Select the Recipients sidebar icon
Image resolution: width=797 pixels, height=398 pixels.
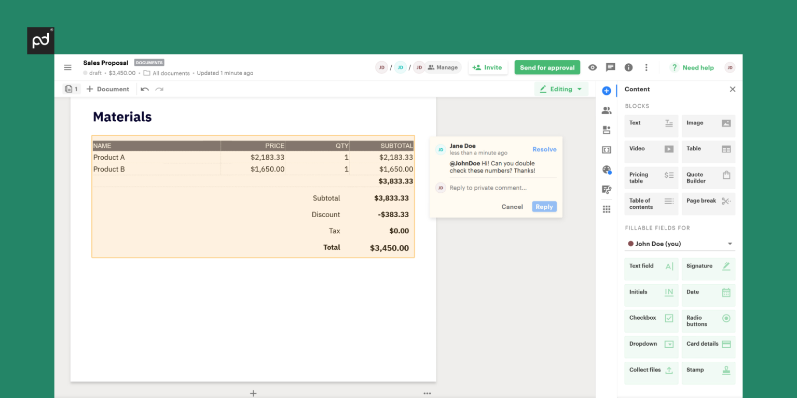(606, 110)
